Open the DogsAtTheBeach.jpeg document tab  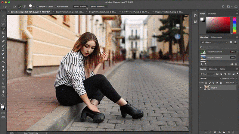point(169,12)
